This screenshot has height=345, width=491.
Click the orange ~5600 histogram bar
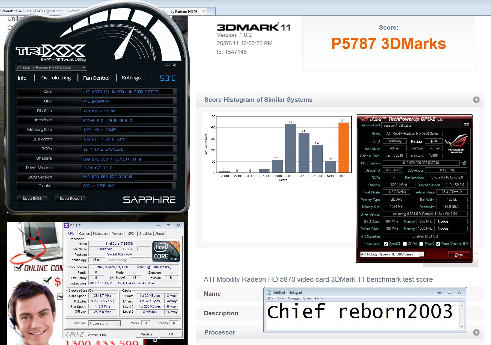tap(344, 148)
